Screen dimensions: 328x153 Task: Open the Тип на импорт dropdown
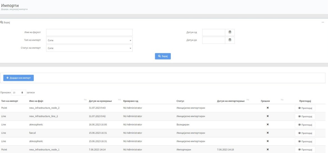click(x=89, y=40)
